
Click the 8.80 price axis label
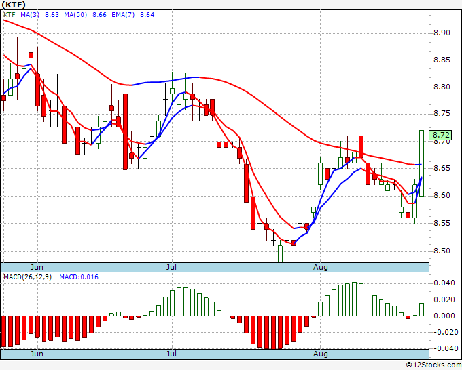pos(442,87)
